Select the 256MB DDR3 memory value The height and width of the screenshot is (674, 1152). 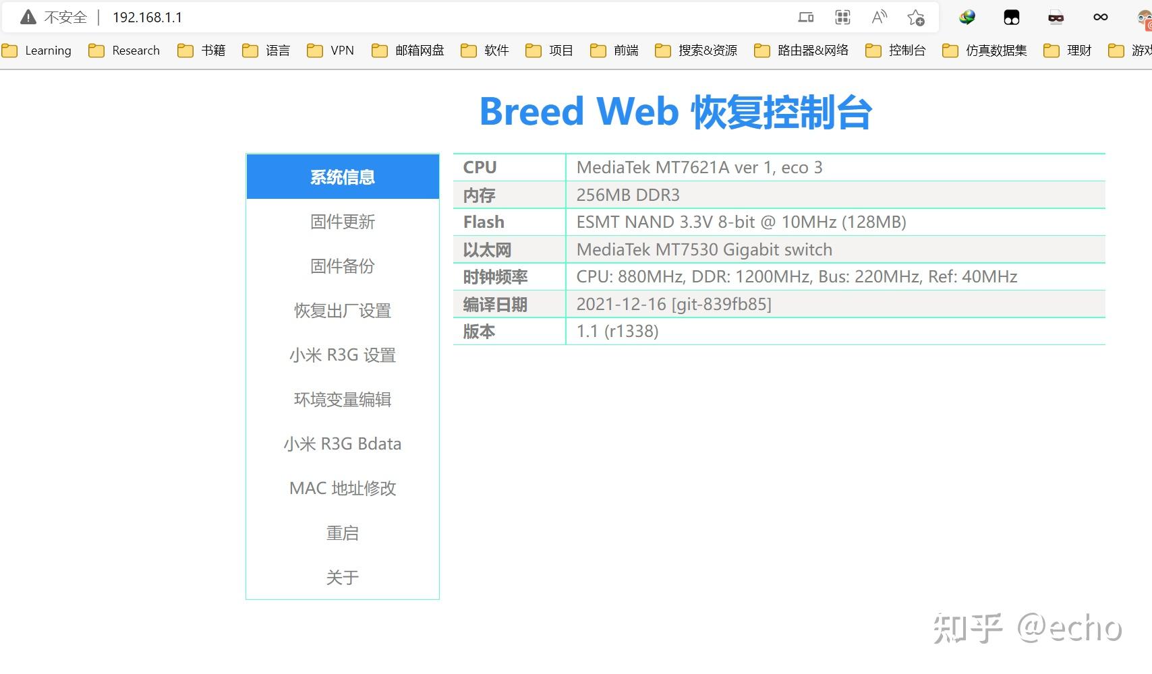(628, 195)
